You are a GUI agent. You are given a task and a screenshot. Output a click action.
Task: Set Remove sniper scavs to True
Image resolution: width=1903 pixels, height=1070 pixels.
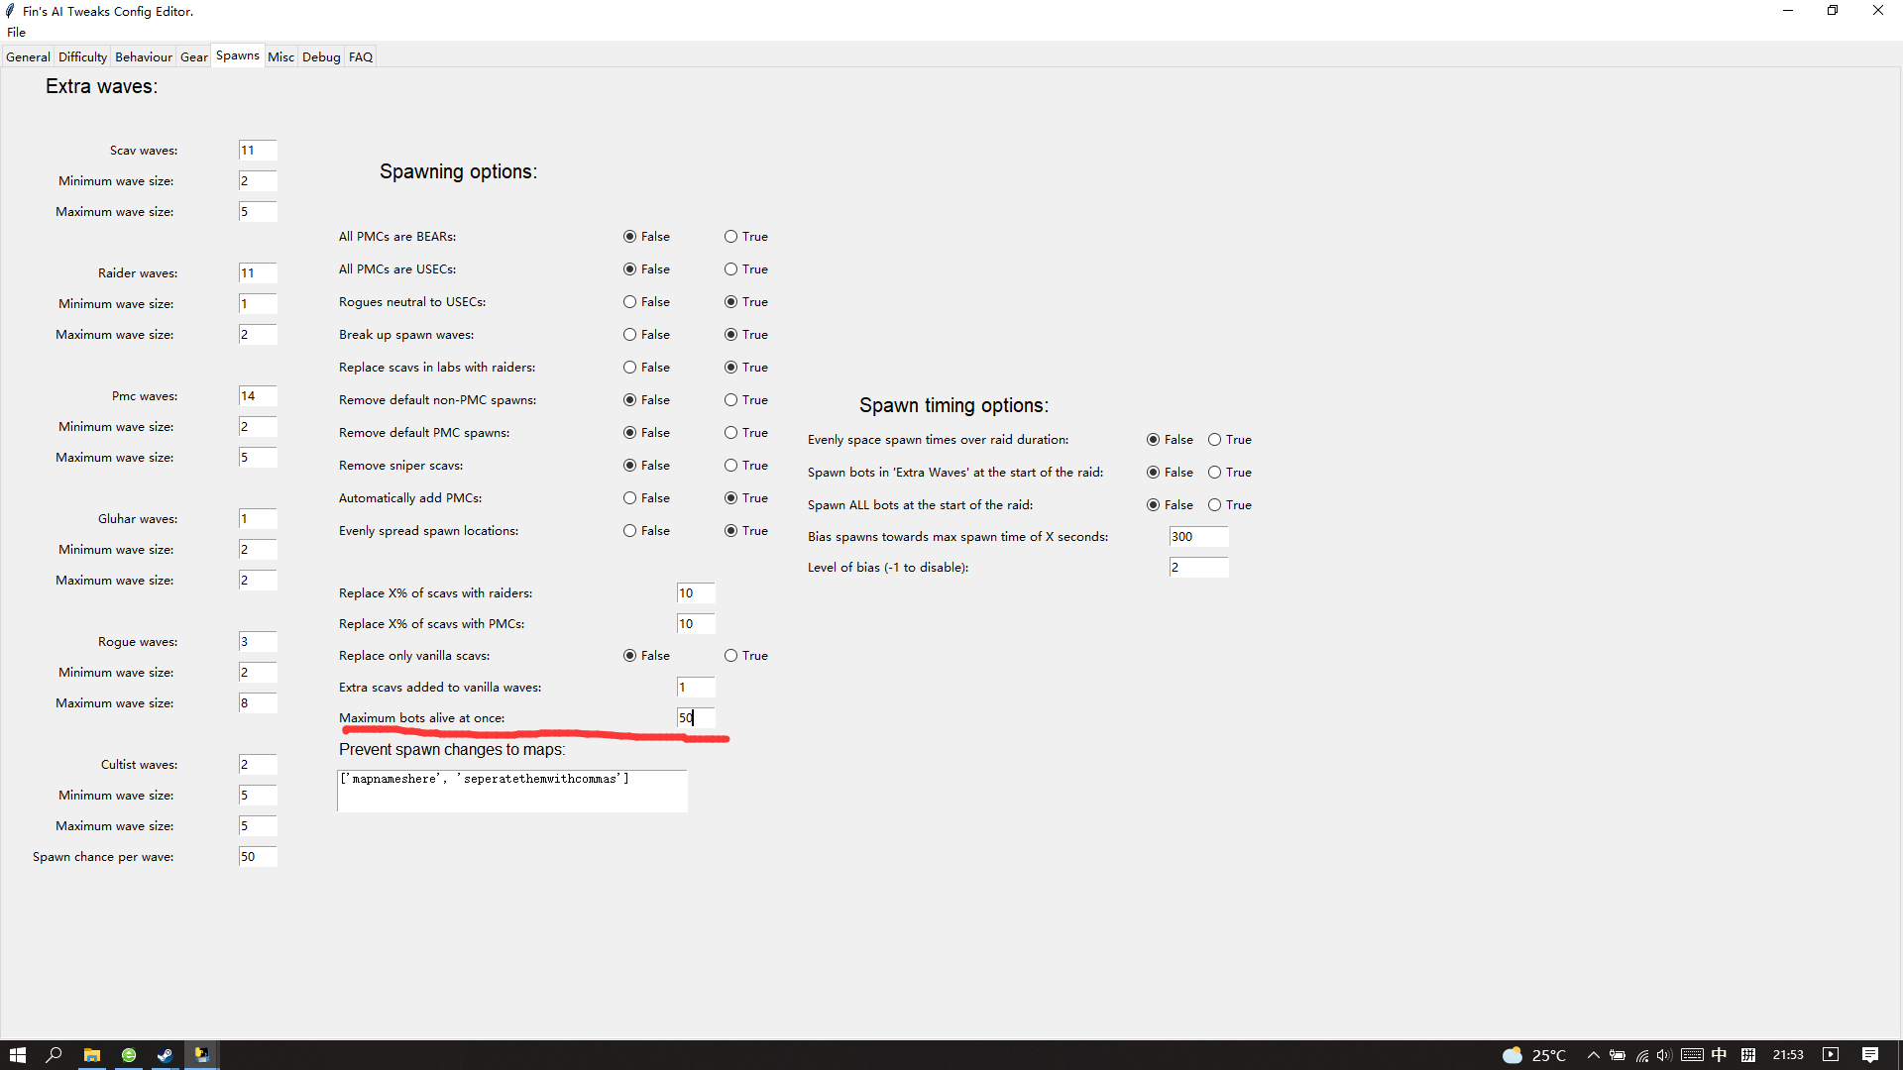click(730, 466)
